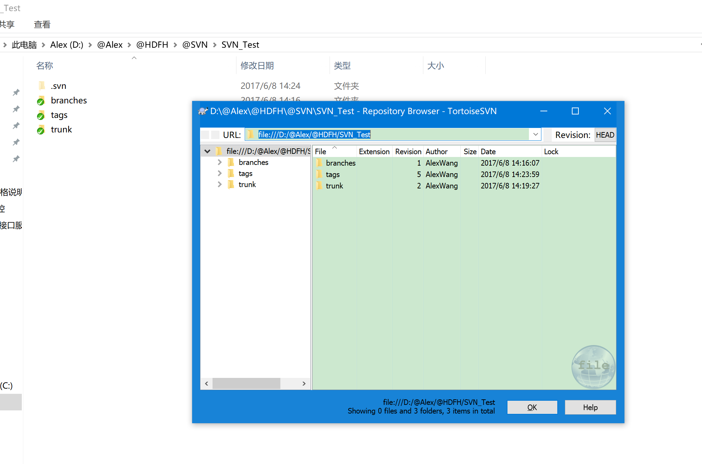Select the branches folder icon in the file list
Screen dimensions: 702x464
(319, 163)
